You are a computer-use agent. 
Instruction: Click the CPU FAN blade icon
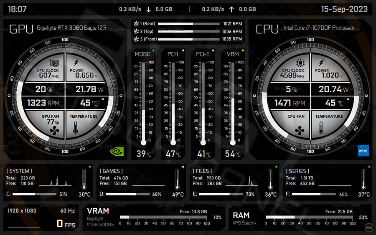pyautogui.click(x=300, y=131)
